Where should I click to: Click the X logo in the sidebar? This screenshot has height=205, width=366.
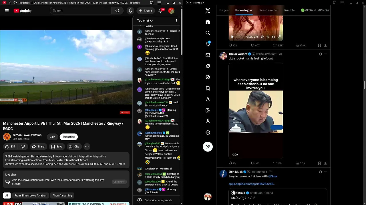[208, 11]
